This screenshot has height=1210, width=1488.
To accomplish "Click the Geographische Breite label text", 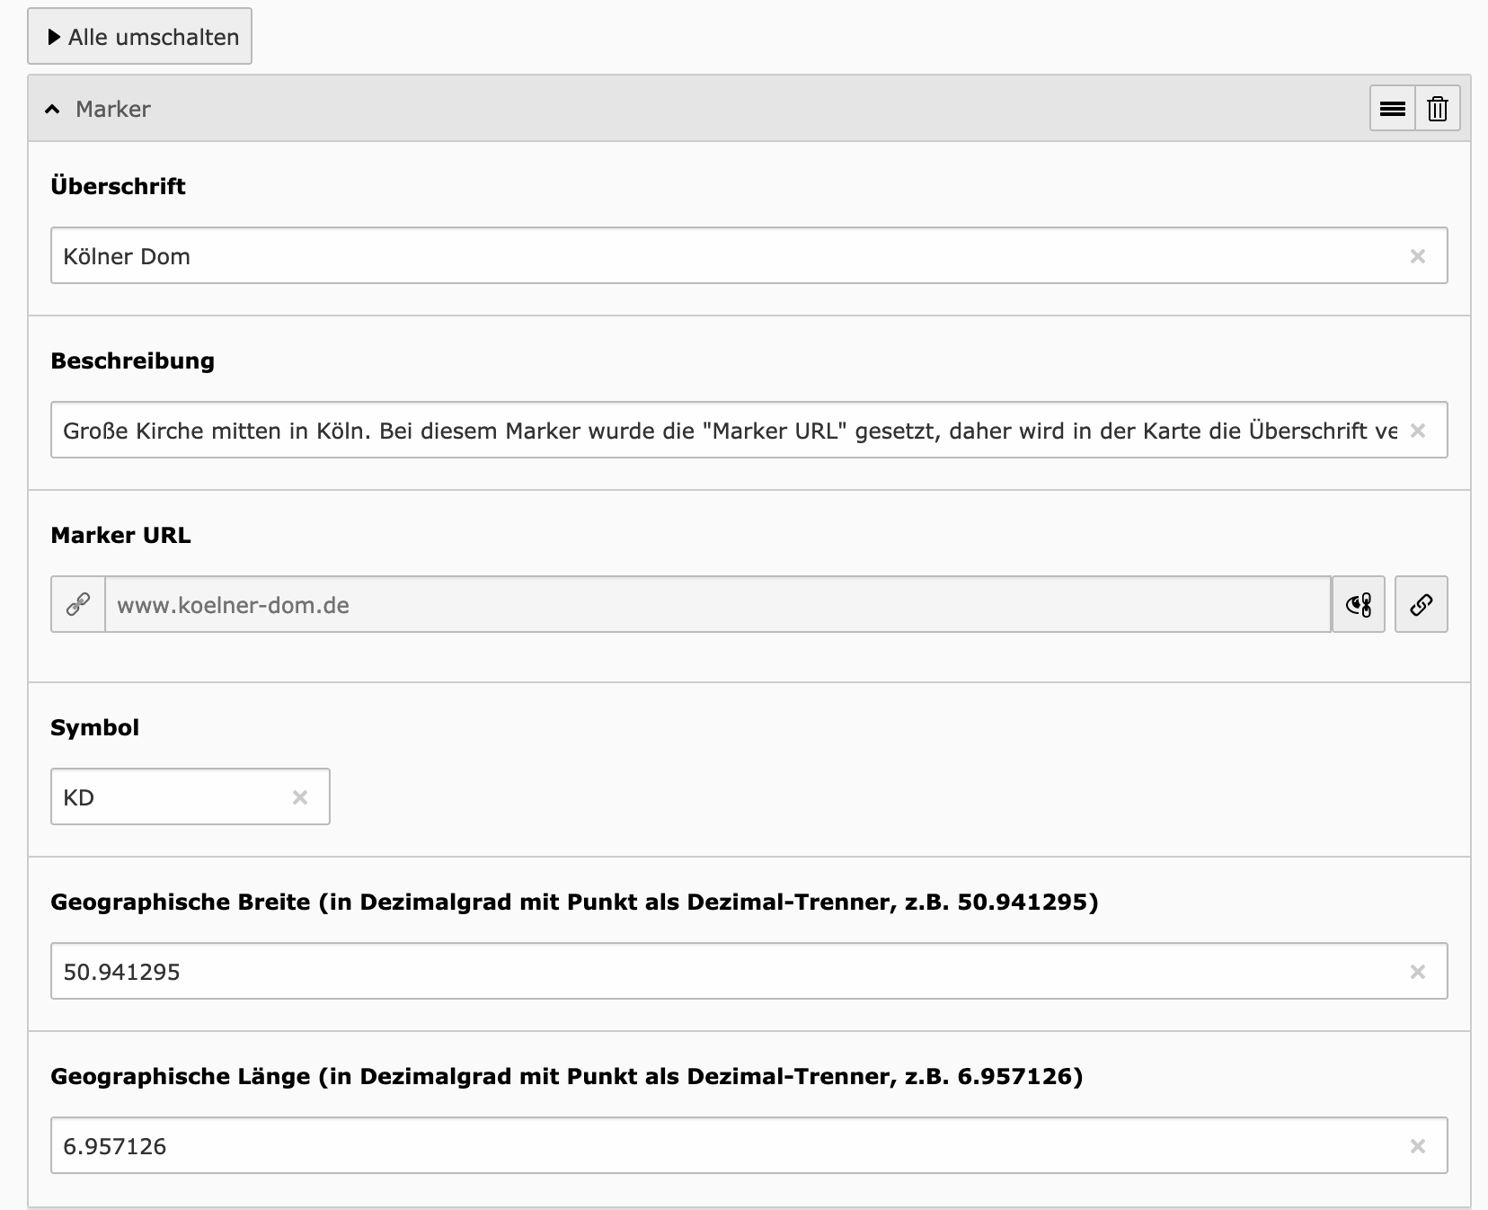I will tap(574, 903).
